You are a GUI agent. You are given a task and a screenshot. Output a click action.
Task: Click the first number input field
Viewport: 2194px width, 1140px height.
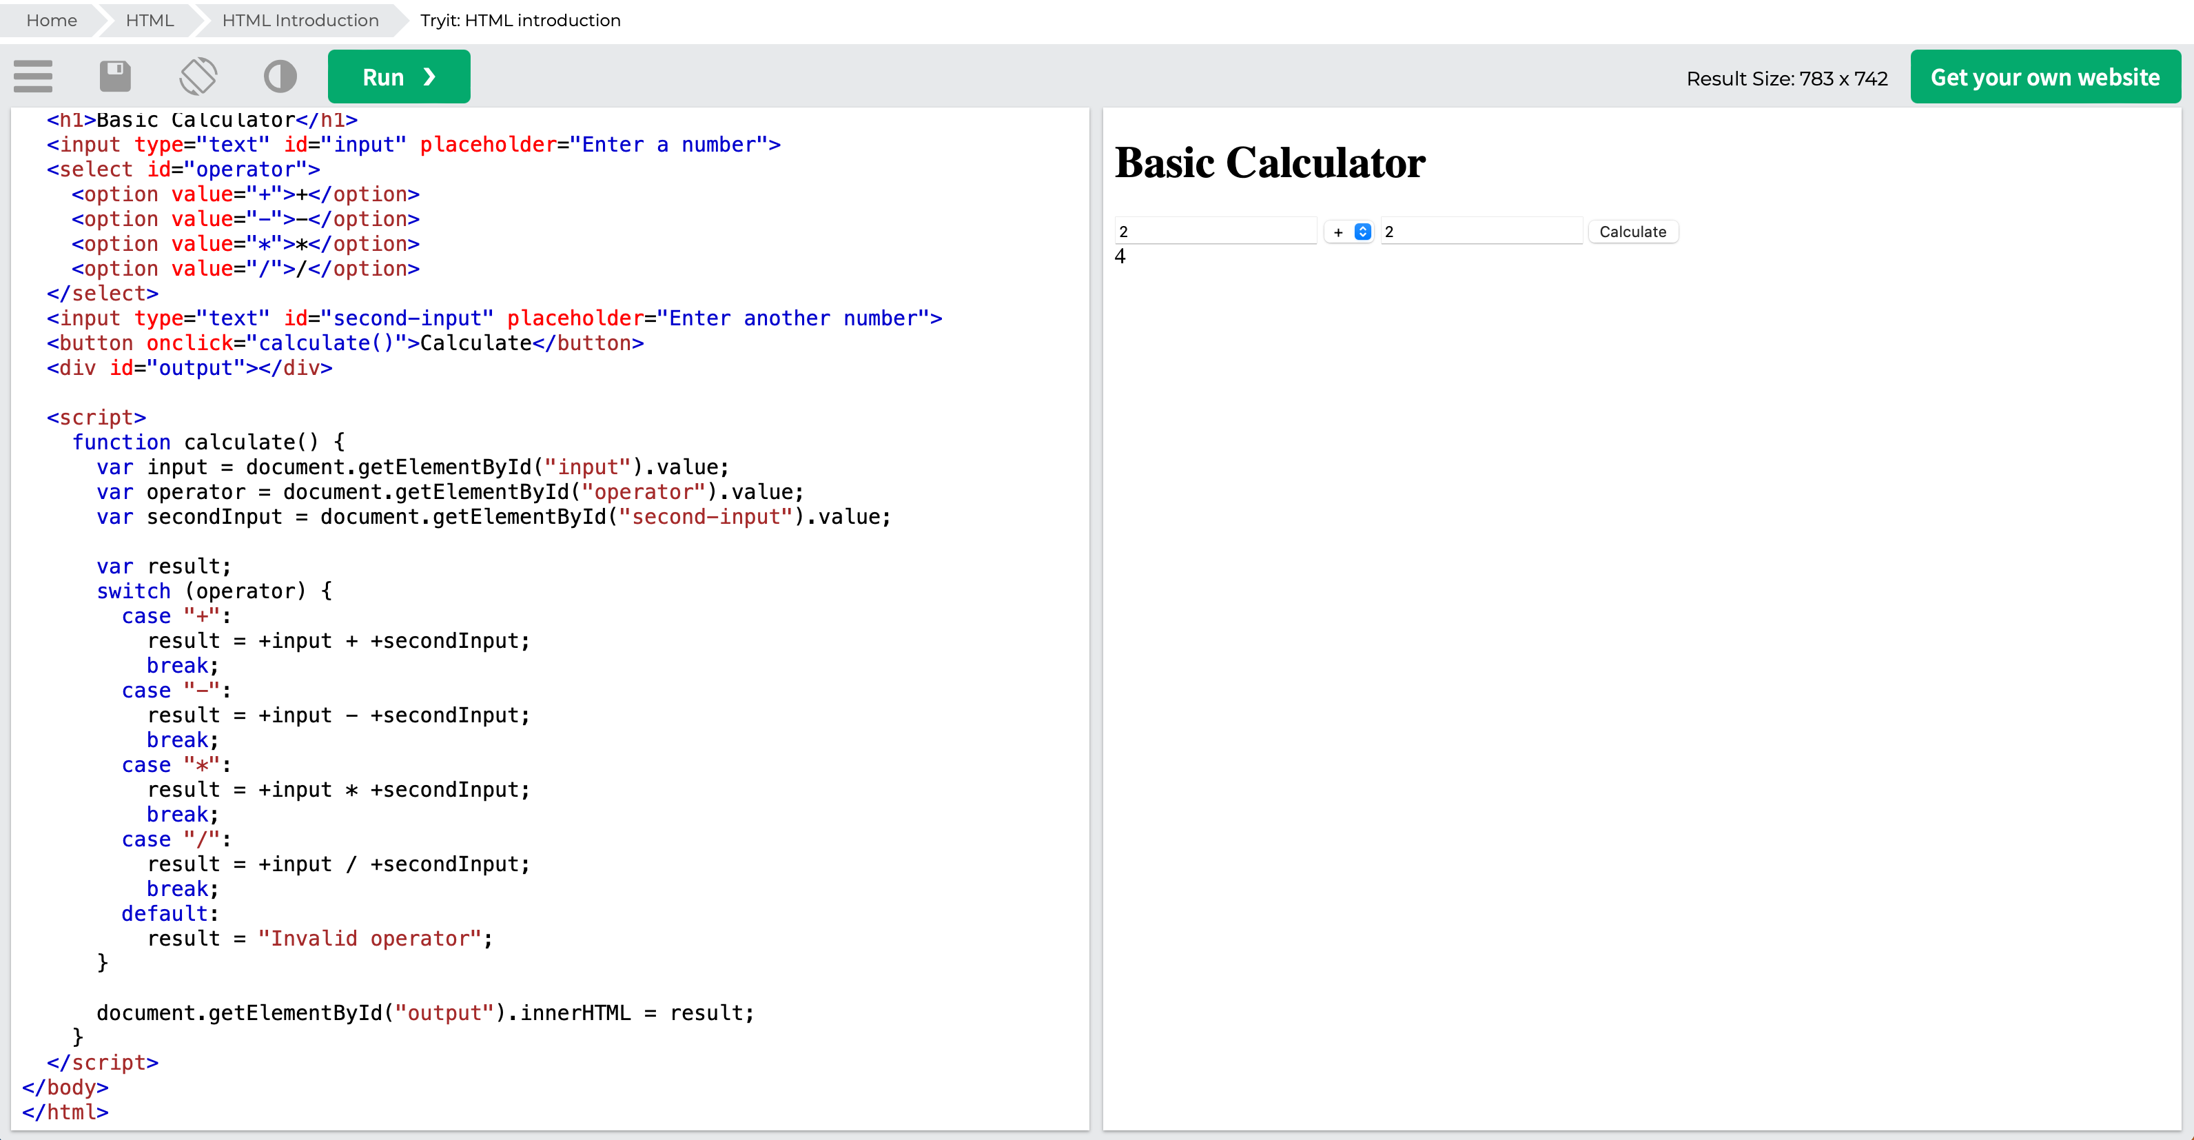coord(1216,232)
